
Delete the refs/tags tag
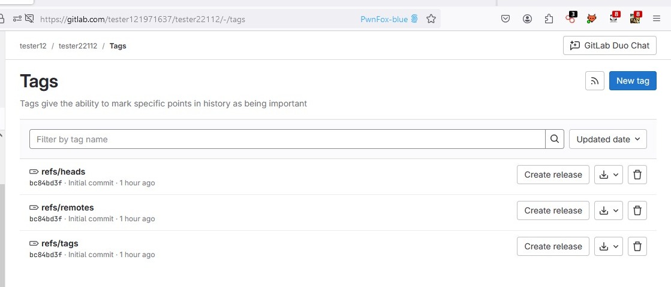637,246
